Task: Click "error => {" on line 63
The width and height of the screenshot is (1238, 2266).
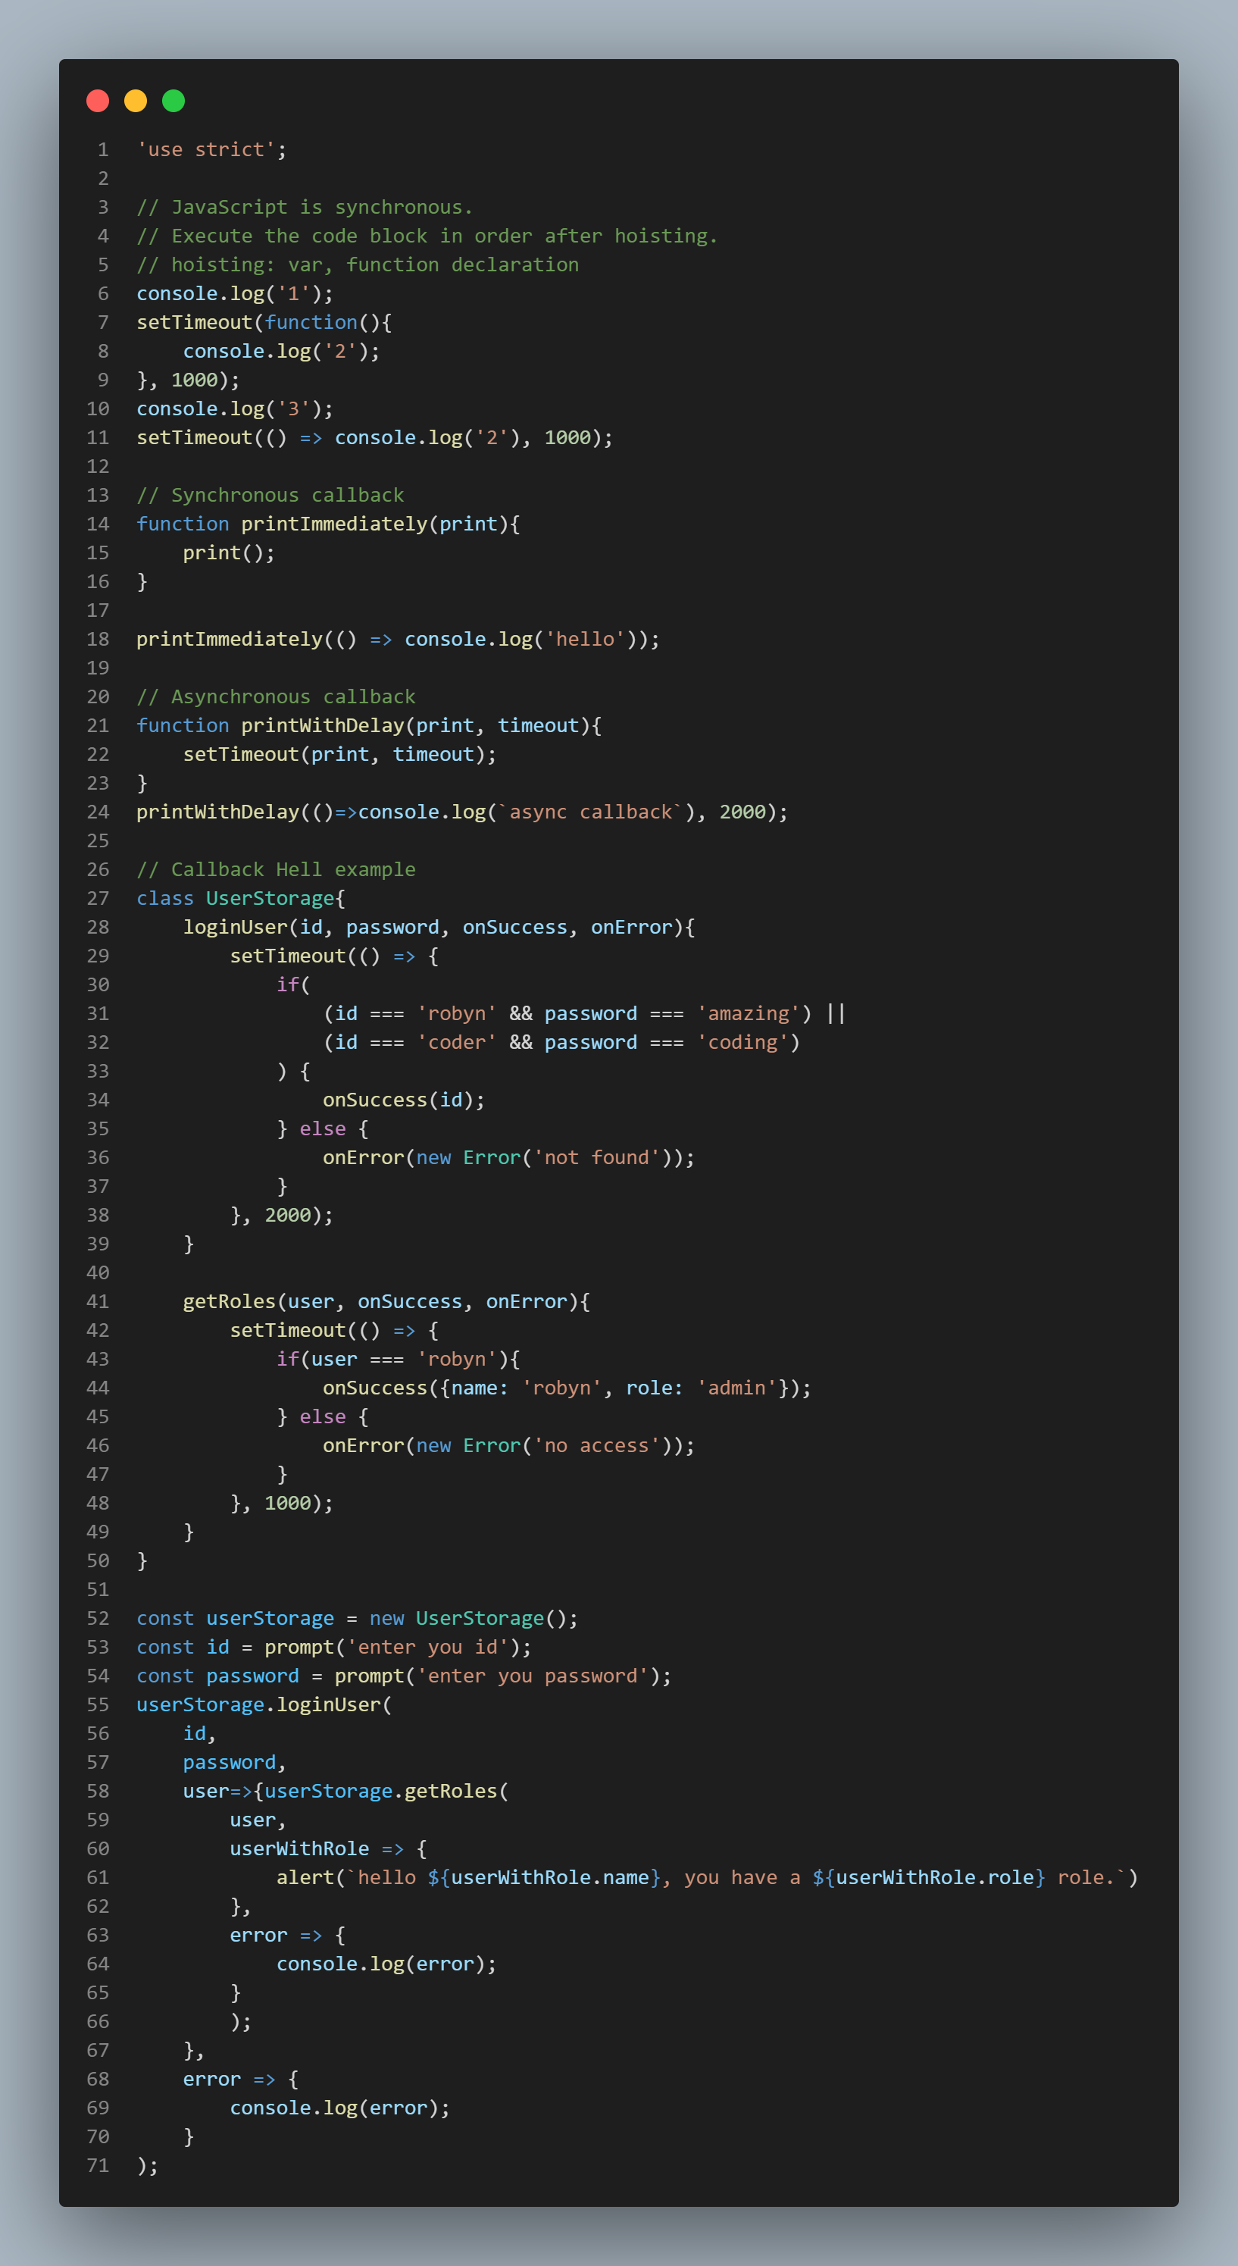Action: (287, 1936)
